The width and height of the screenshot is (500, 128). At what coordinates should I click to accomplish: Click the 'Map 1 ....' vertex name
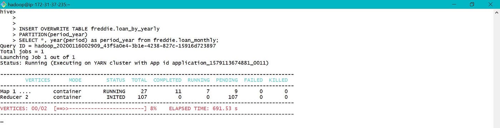point(15,91)
